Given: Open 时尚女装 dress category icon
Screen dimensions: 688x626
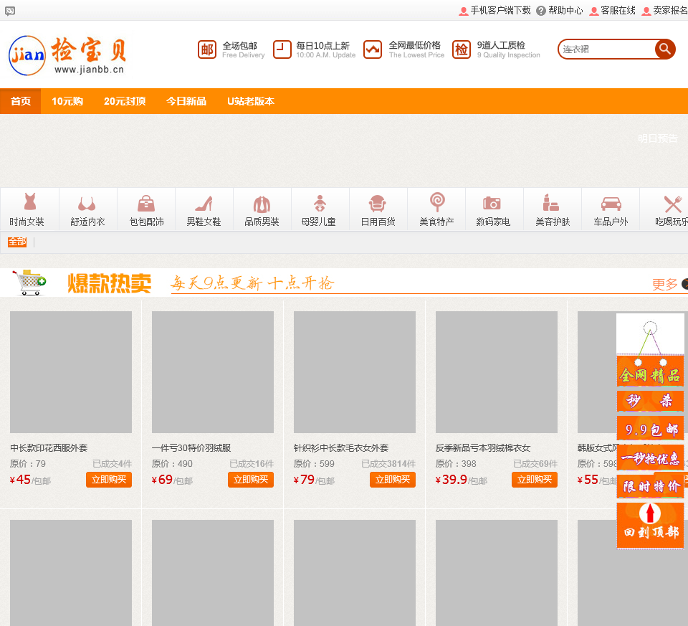Looking at the screenshot, I should (30, 202).
